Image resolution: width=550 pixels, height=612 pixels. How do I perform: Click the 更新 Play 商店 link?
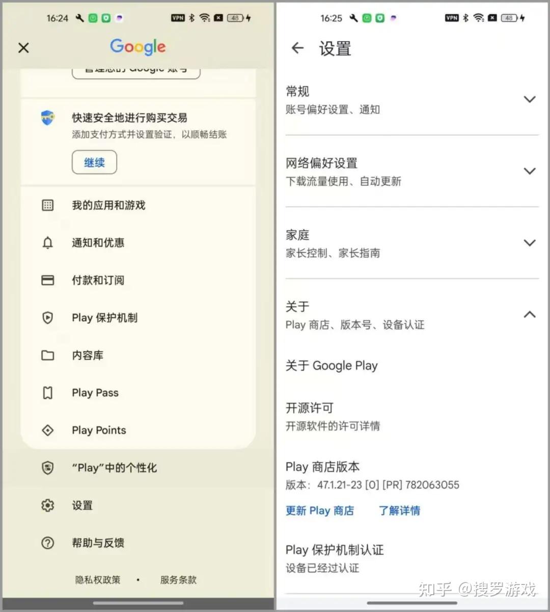pos(320,511)
